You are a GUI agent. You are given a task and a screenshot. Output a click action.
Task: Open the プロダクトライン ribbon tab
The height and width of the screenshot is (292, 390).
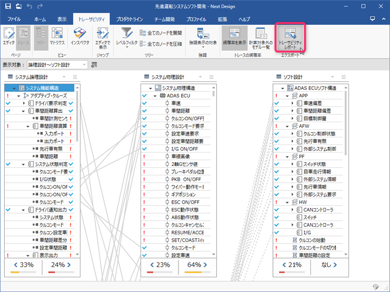130,19
